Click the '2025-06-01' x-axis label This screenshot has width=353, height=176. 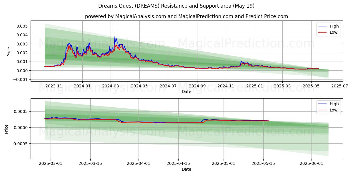pos(312,164)
